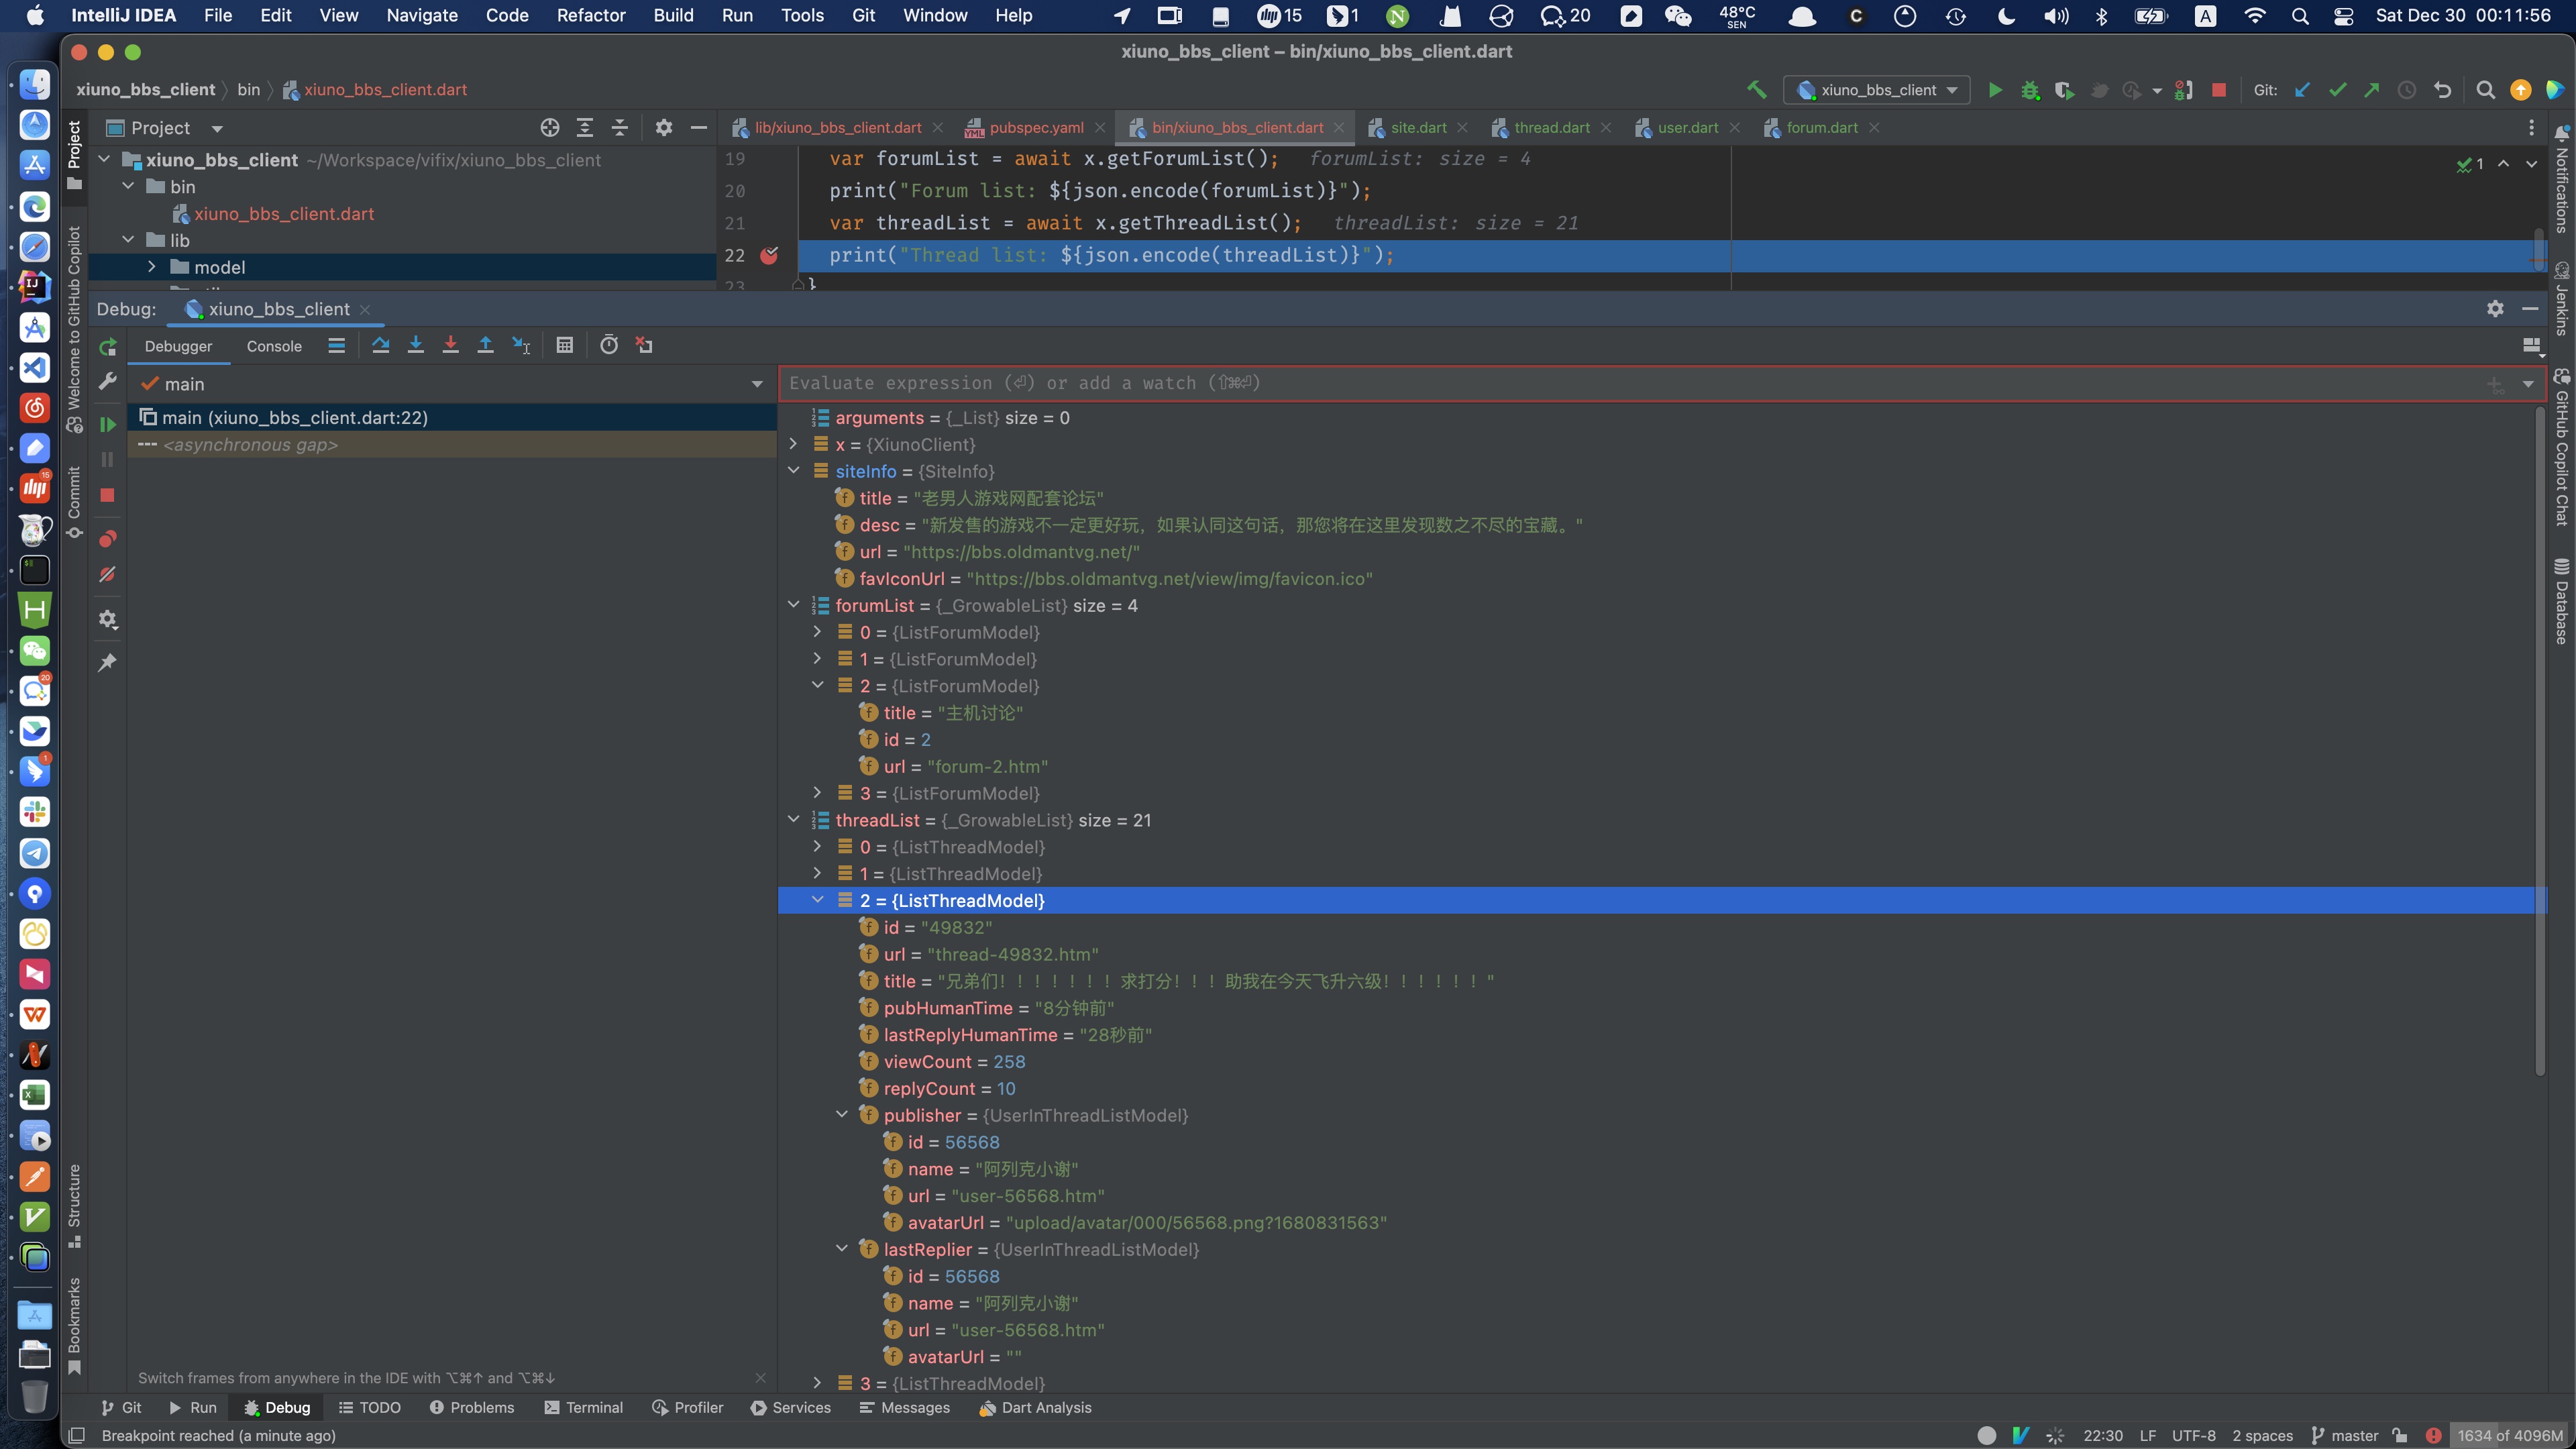The image size is (2576, 1449).
Task: Open the Dart Analysis tool window
Action: 1036,1407
